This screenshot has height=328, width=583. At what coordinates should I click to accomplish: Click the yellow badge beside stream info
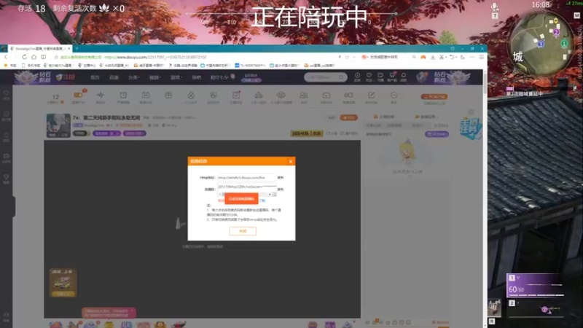pyautogui.click(x=306, y=133)
